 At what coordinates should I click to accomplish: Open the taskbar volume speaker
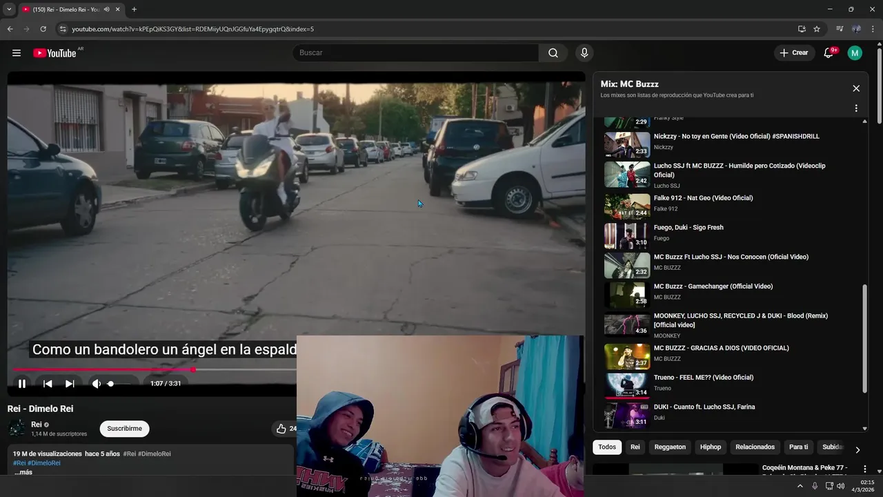[840, 486]
